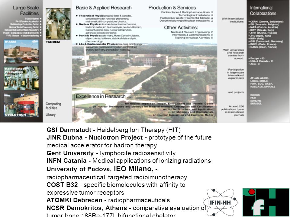This screenshot has width=290, height=217.
Task: Click the Other Activities heading
Action: click(181, 27)
